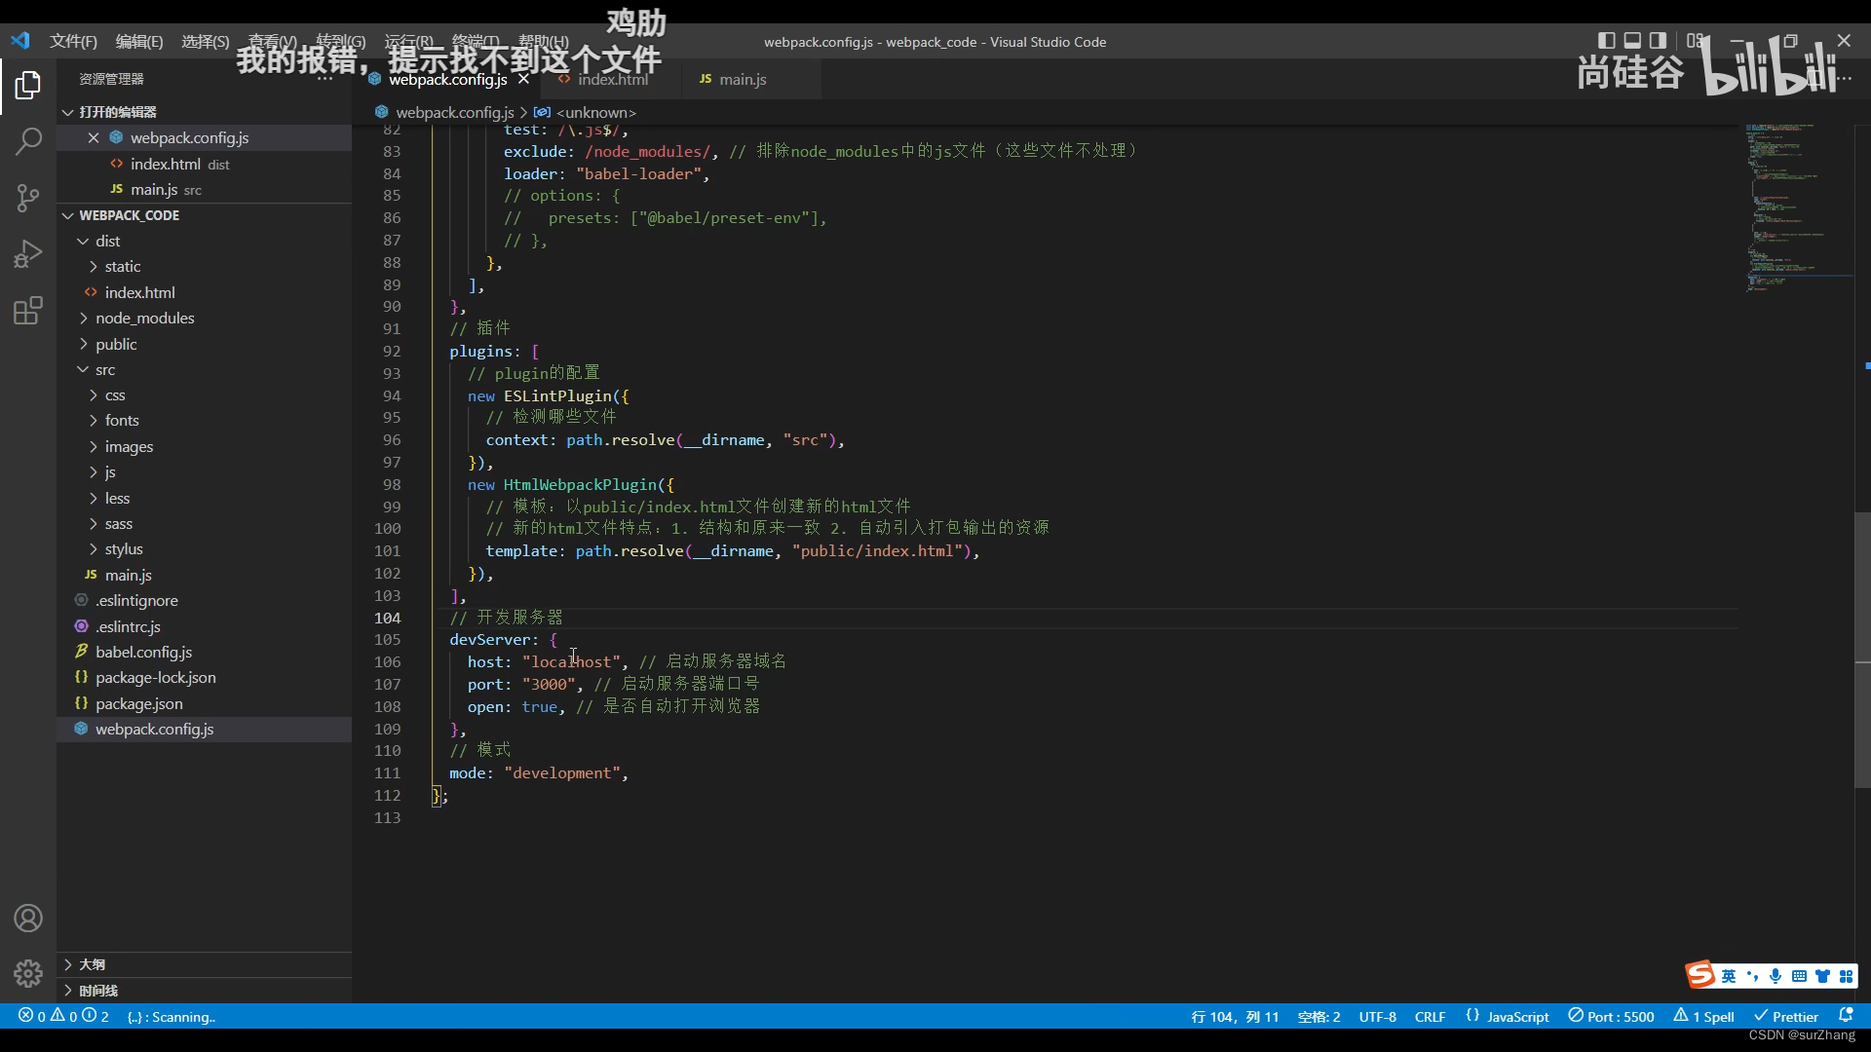Open the Explorer view in activity bar
Screen dimensions: 1871x1052
click(x=28, y=86)
